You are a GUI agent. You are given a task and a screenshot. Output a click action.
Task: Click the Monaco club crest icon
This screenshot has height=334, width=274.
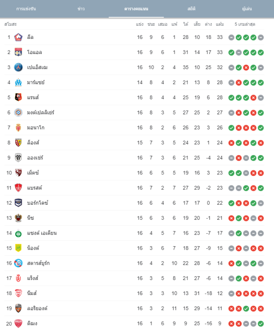pos(18,128)
